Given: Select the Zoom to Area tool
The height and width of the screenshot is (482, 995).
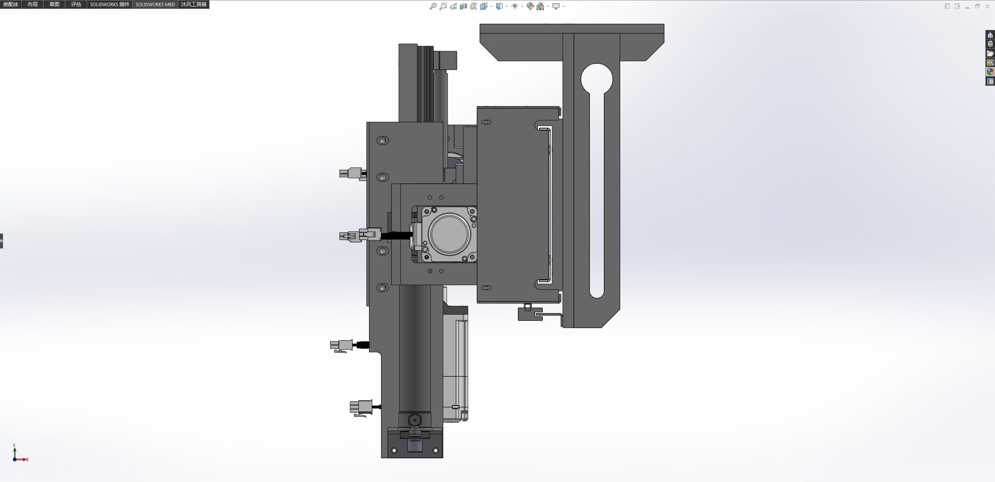Looking at the screenshot, I should point(443,6).
